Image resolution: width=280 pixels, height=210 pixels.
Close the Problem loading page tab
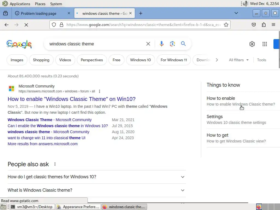pos(69,13)
